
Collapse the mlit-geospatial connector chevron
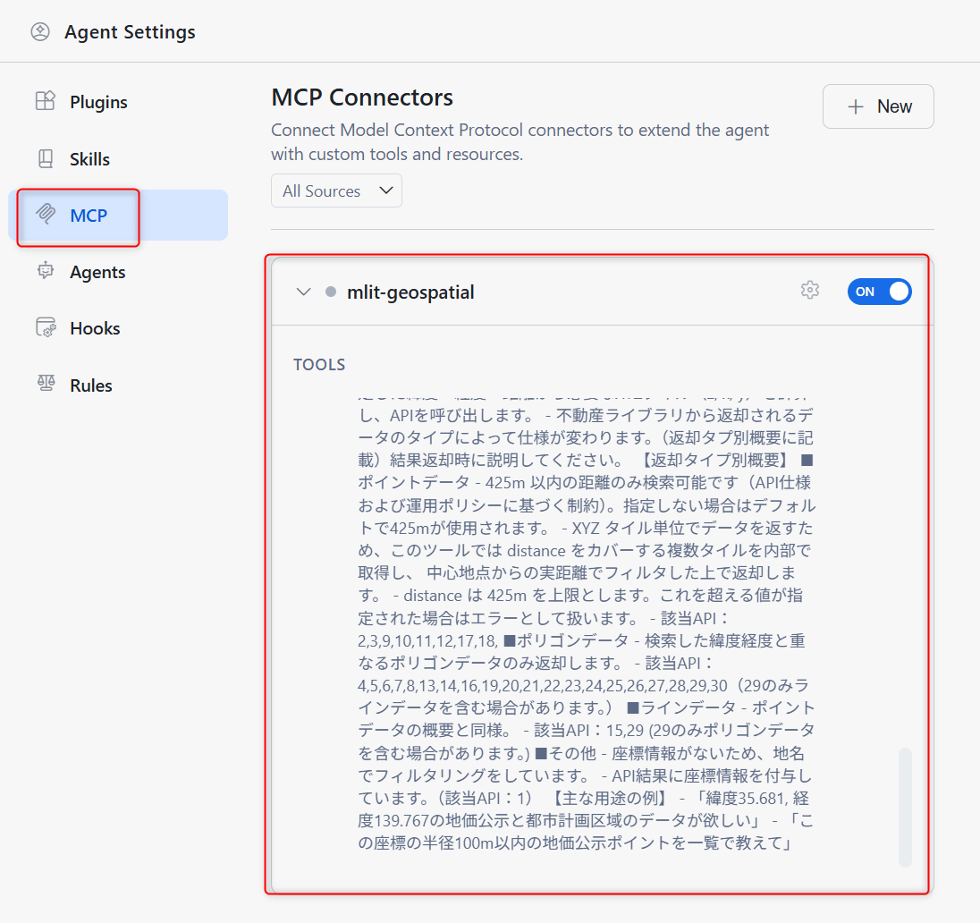304,292
